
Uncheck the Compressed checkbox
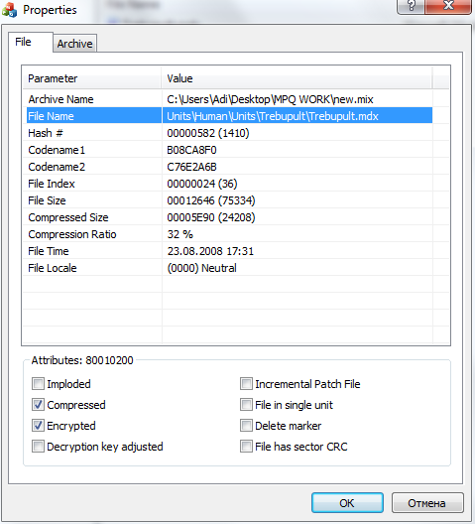38,405
